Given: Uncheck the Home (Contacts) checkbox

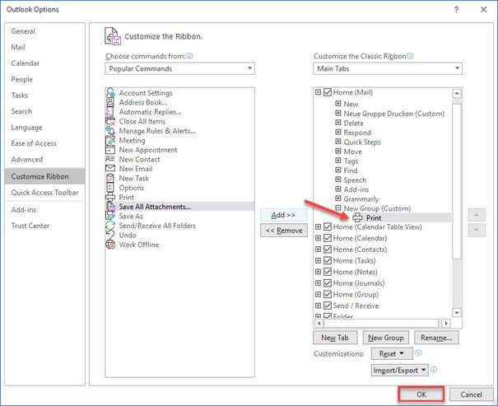Looking at the screenshot, I should (x=328, y=249).
